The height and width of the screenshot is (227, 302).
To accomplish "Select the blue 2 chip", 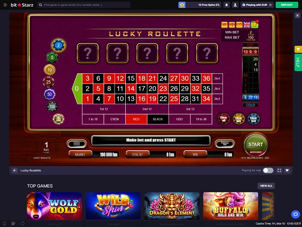I will [58, 45].
